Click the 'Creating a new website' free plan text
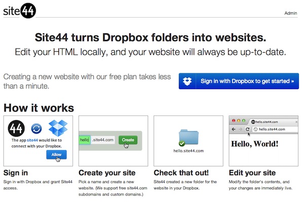This screenshot has height=202, width=304. coord(87,82)
